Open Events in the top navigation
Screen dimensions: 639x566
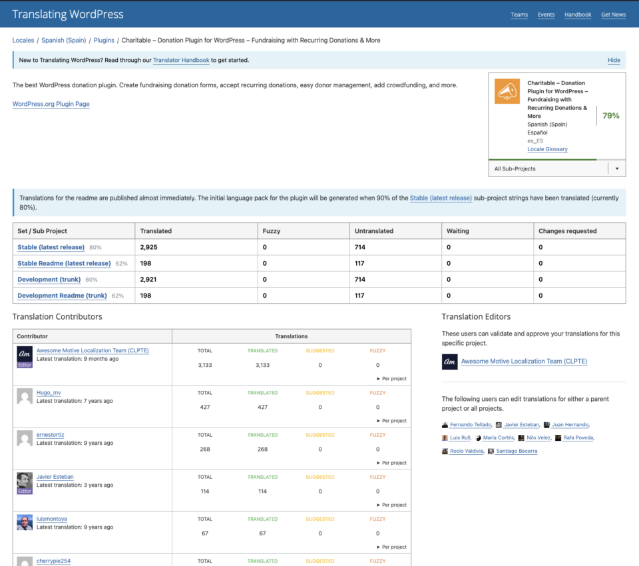pyautogui.click(x=546, y=15)
